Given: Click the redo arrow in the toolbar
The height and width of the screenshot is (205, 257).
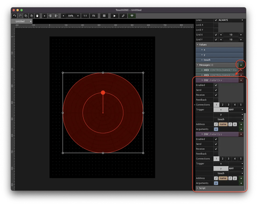Looking at the screenshot, I should pyautogui.click(x=20, y=16).
